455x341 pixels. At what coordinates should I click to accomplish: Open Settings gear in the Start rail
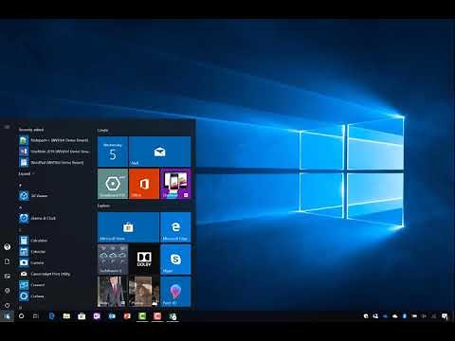click(x=8, y=291)
